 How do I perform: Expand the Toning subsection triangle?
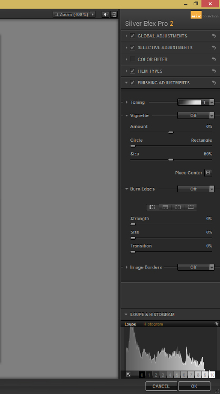coord(126,102)
